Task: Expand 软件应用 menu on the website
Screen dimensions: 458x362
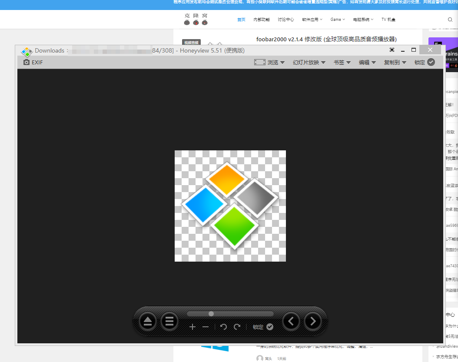Action: 312,20
